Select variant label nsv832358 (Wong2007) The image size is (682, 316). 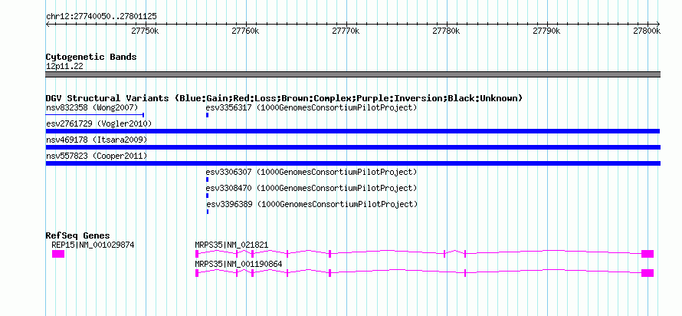click(x=92, y=107)
